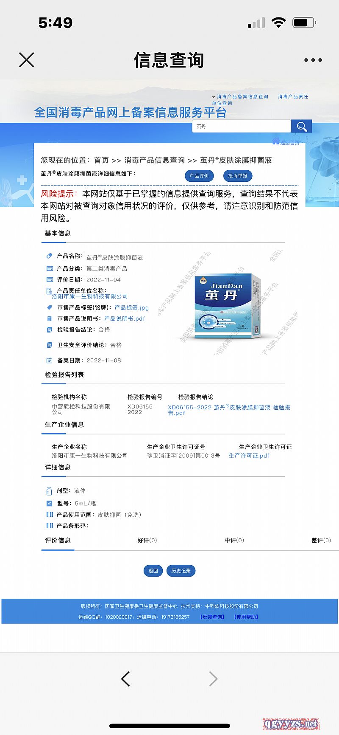This screenshot has height=735, width=339.
Task: Close the 信息查询 page with X icon
Action: [26, 60]
